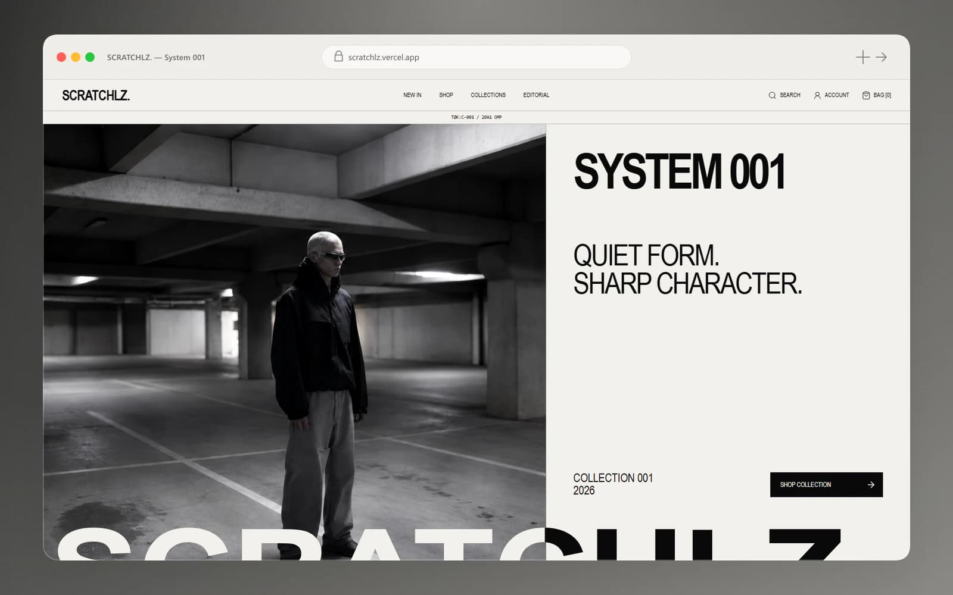Click the hero photo of the model
Image resolution: width=953 pixels, height=595 pixels.
(295, 342)
